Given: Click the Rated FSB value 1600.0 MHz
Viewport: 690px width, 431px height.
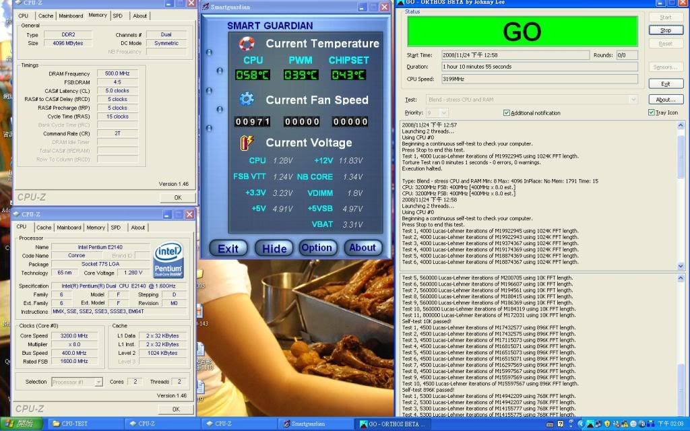Looking at the screenshot, I should tap(74, 362).
